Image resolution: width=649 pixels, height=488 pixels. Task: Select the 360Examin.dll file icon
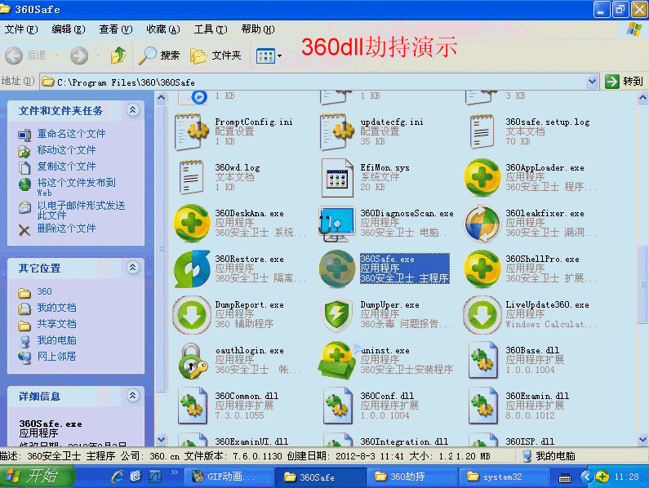pos(482,406)
